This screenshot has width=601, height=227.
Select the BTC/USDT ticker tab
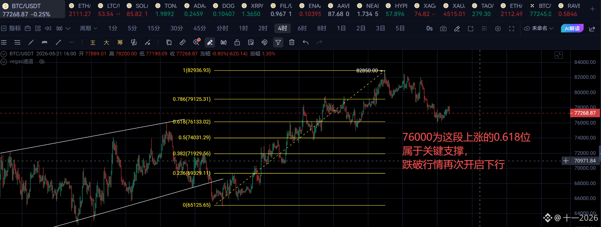(32, 10)
